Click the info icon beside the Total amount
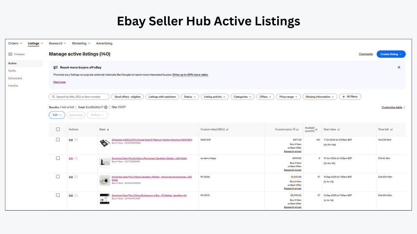This screenshot has height=234, width=417. [x=106, y=107]
